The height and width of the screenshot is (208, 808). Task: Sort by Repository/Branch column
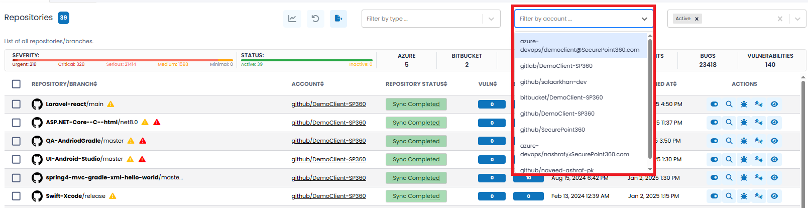(x=64, y=84)
